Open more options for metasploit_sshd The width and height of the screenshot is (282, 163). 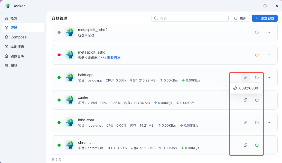[268, 55]
